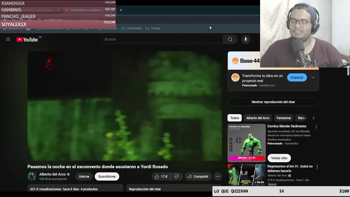The image size is (350, 197).
Task: Open options menu for km 31 video
Action: pos(317,167)
